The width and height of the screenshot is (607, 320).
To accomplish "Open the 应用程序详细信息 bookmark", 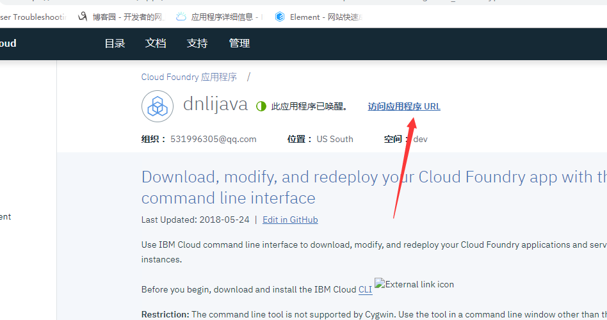I will point(220,17).
